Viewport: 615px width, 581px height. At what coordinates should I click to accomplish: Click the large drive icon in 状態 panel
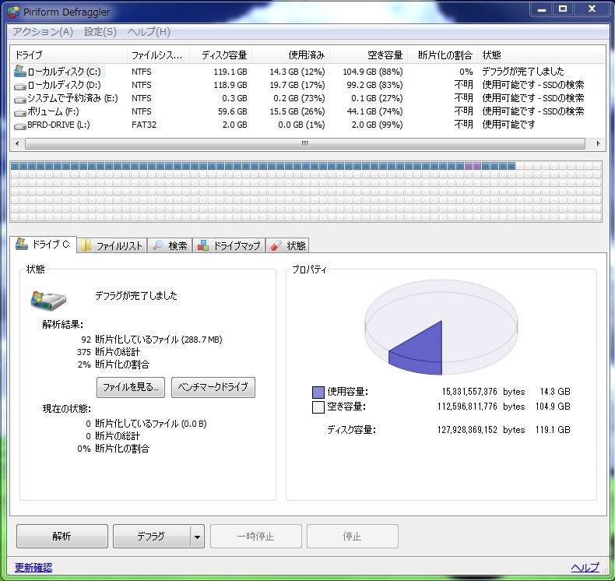coord(48,301)
